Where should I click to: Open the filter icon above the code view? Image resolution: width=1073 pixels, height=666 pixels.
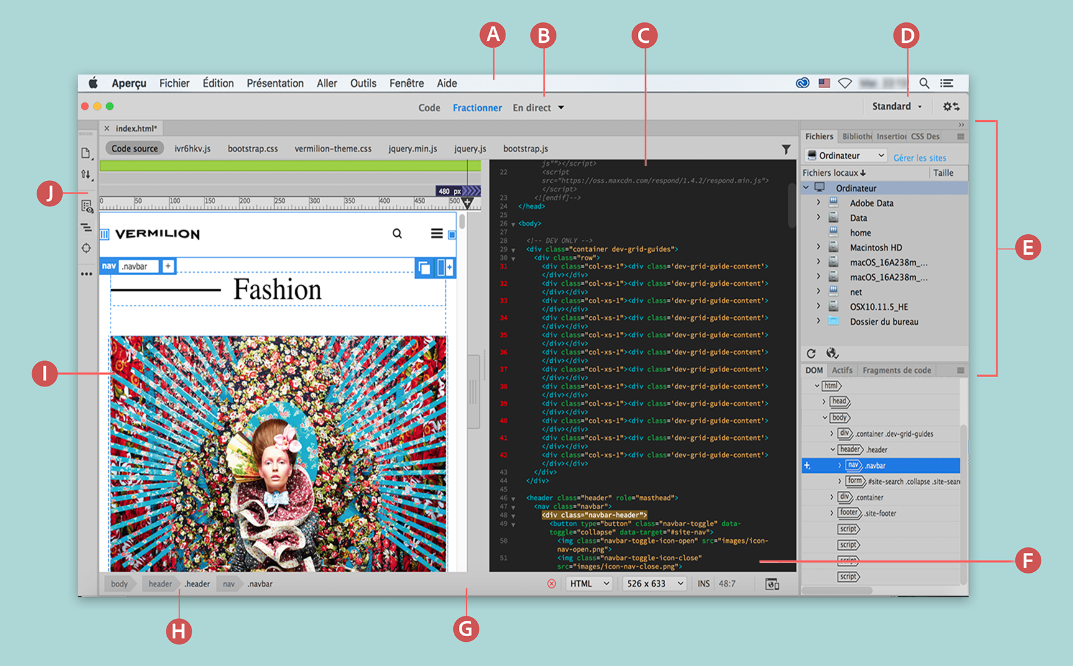pos(785,149)
